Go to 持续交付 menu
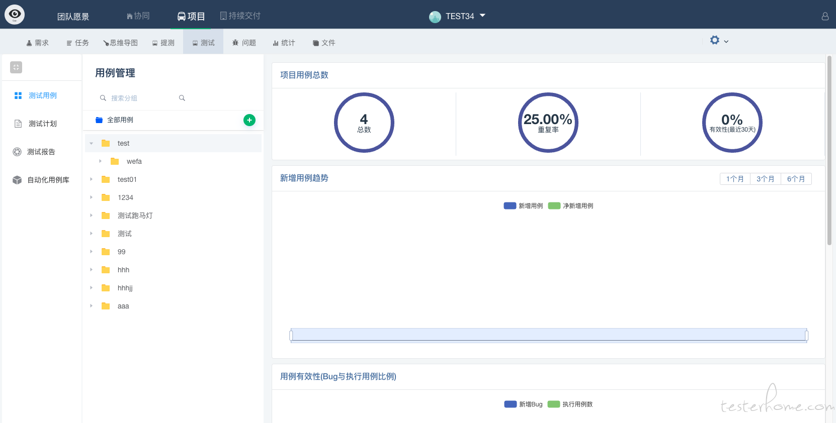836x423 pixels. click(240, 16)
